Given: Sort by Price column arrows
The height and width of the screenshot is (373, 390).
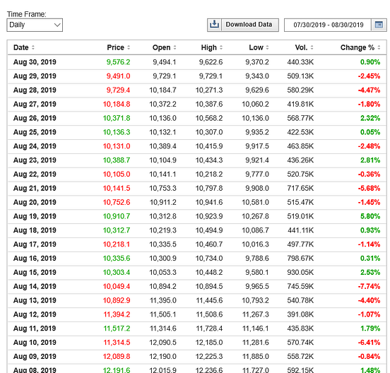Looking at the screenshot, I should coord(129,47).
